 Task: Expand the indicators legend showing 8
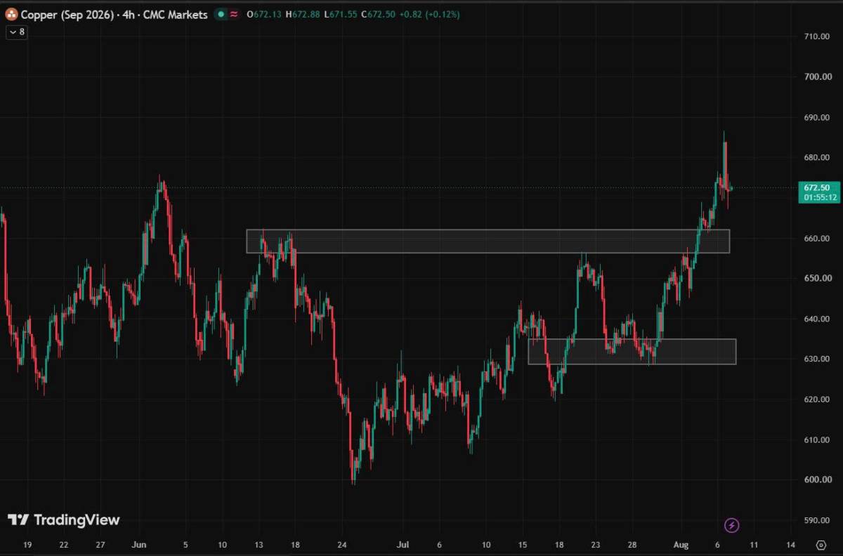coord(17,32)
